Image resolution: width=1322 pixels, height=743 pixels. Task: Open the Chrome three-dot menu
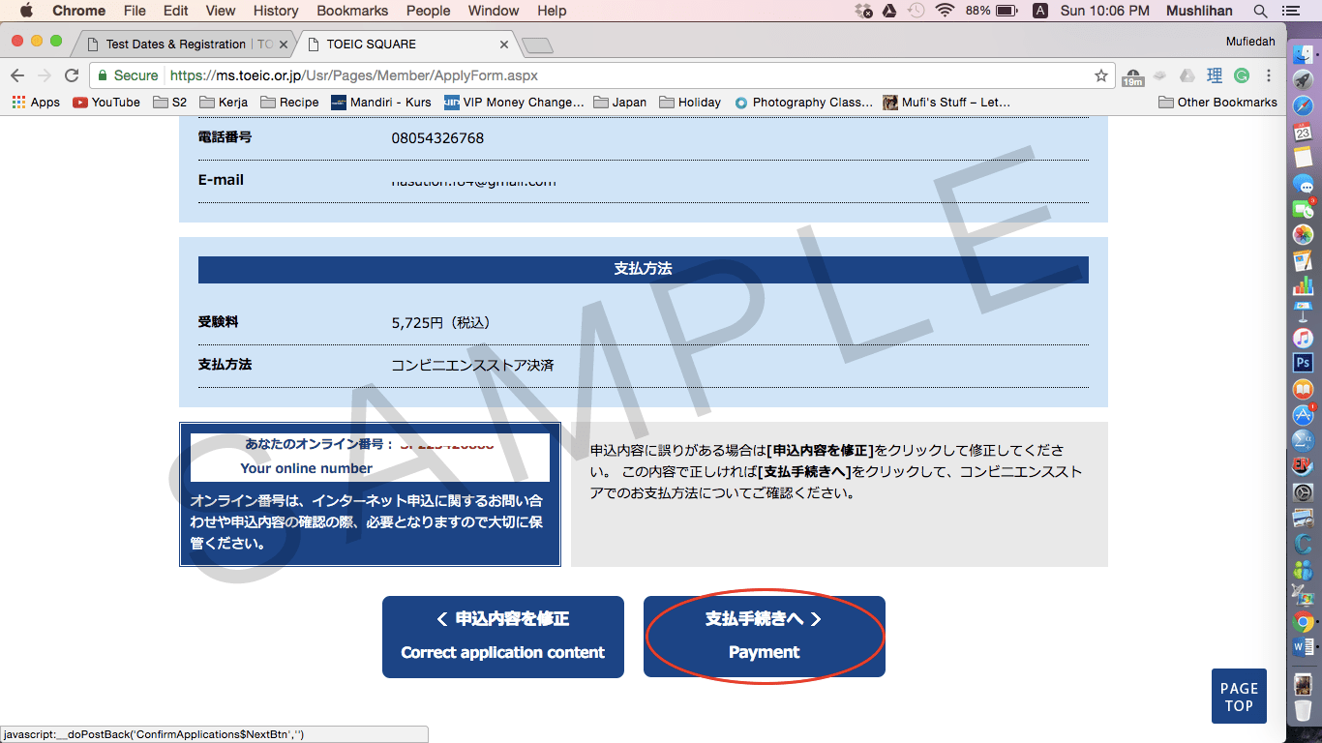coord(1269,75)
